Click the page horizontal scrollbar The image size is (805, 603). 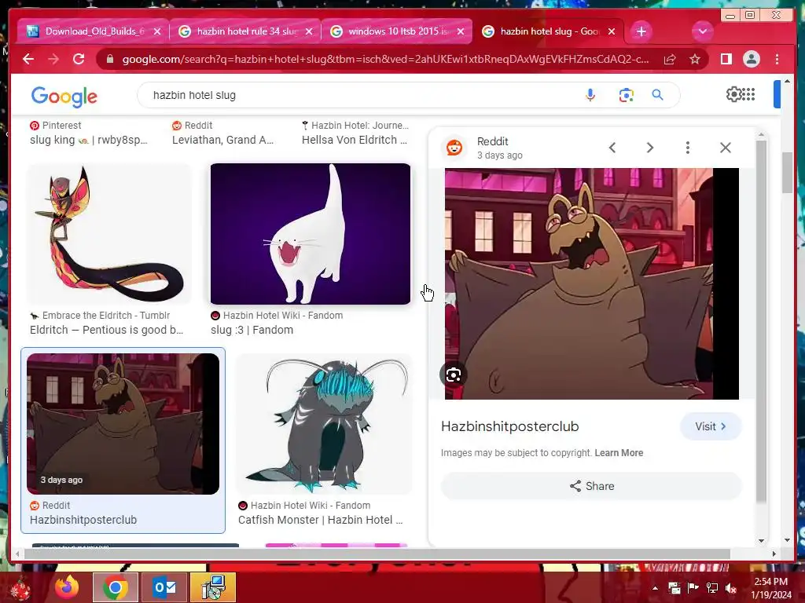coord(377,554)
